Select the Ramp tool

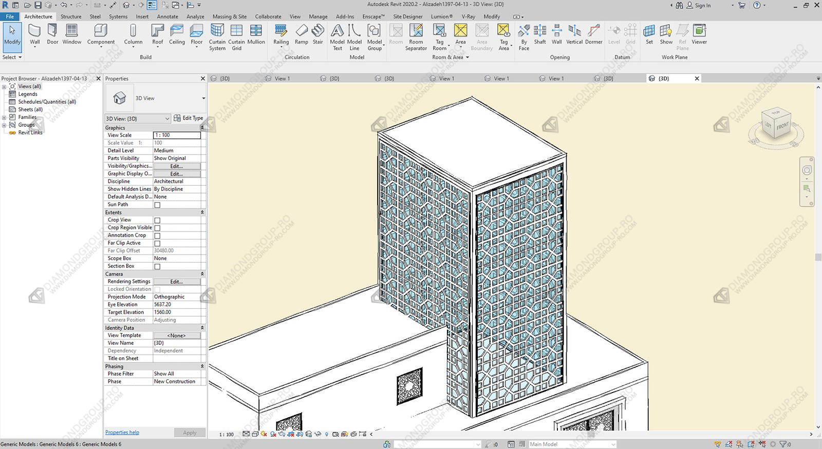pyautogui.click(x=302, y=35)
